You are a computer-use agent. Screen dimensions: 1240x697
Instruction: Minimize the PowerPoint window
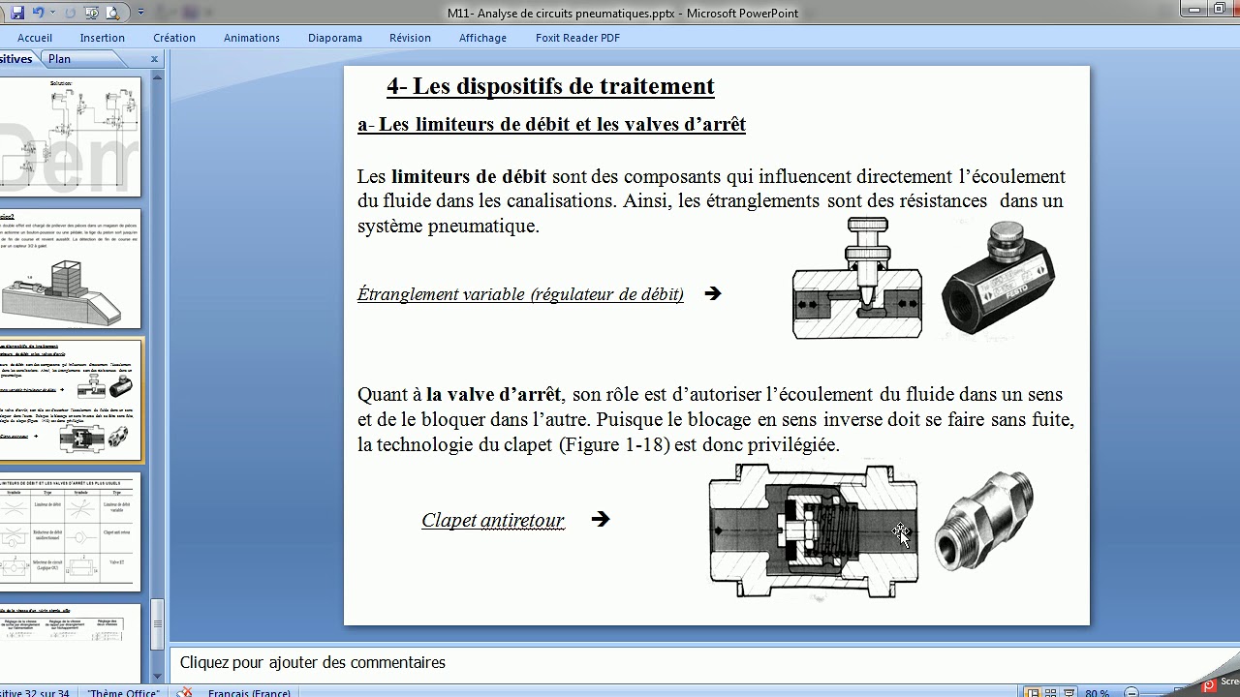pyautogui.click(x=1195, y=8)
